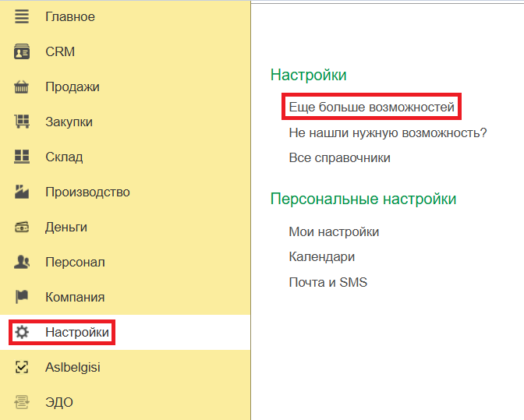Click the hamburger icon next to Главное
The width and height of the screenshot is (524, 420).
(22, 17)
